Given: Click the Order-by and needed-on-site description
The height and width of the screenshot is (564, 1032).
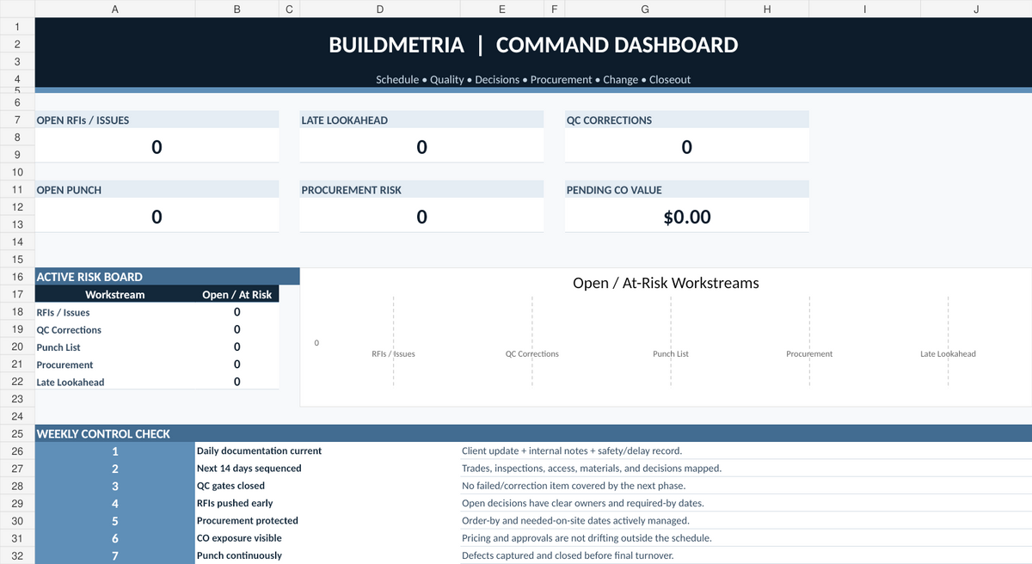Looking at the screenshot, I should tap(575, 520).
